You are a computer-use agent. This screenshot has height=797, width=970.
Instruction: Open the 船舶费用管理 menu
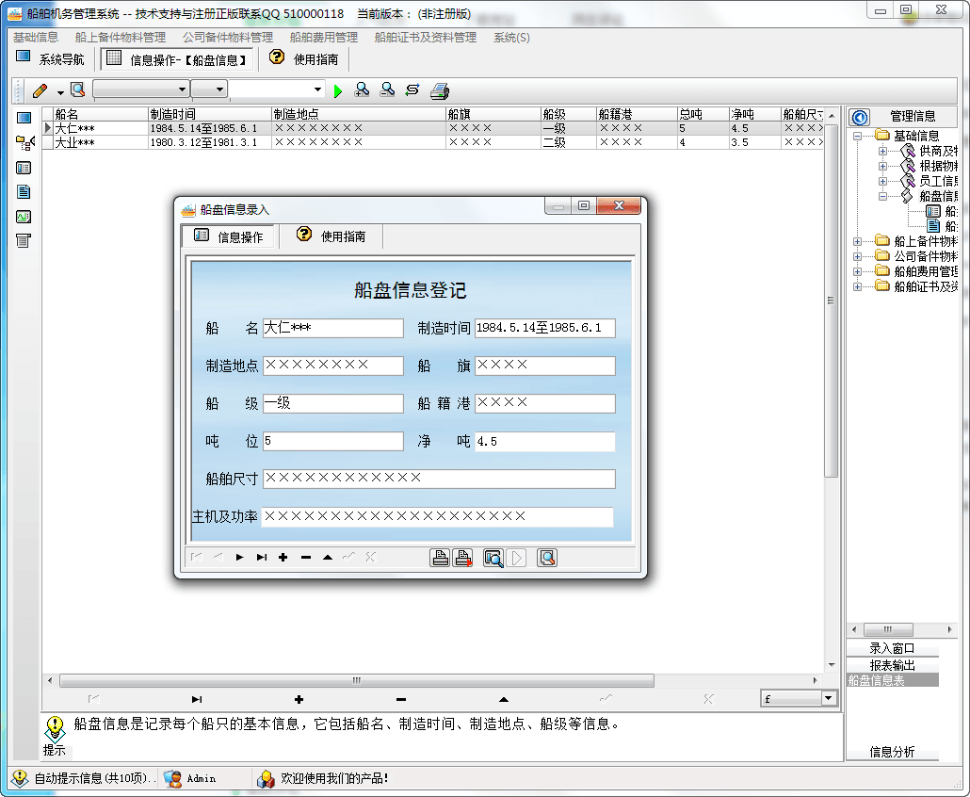coord(323,38)
